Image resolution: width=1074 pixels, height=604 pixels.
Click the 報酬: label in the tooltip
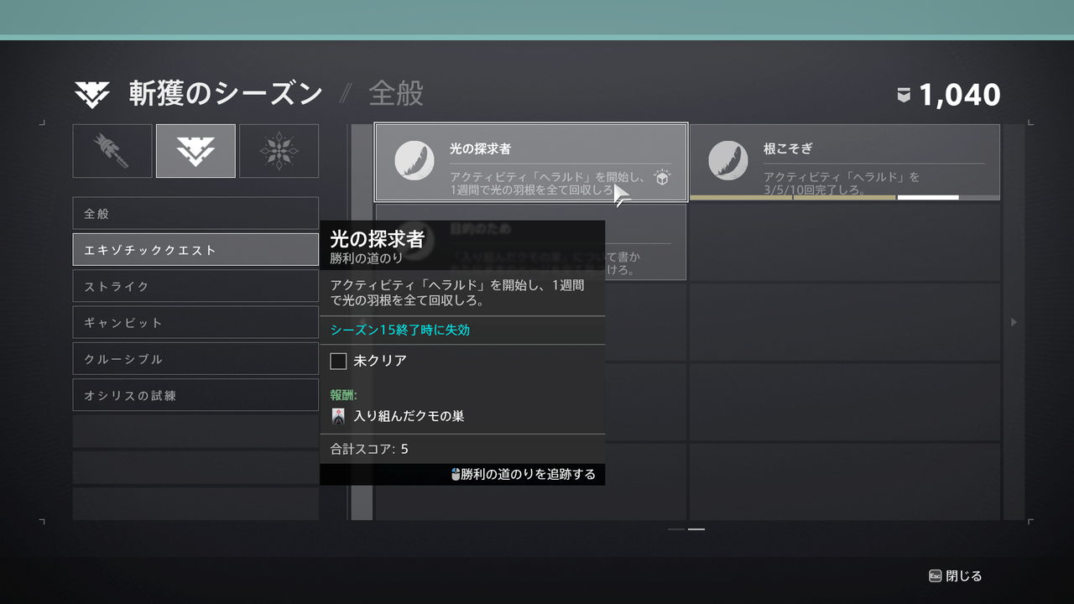click(344, 393)
